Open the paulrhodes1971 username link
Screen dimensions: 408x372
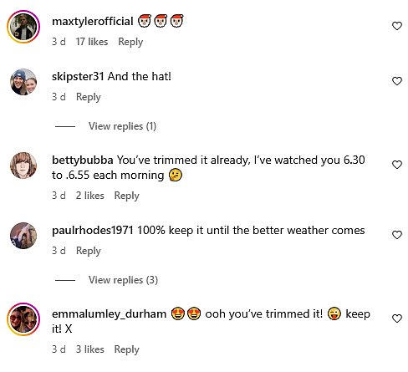click(x=93, y=231)
